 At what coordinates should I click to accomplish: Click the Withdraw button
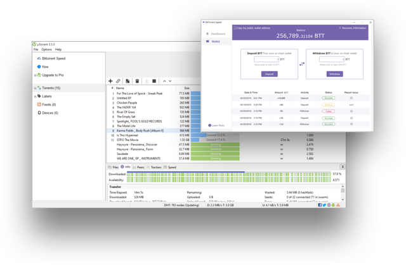coord(334,74)
